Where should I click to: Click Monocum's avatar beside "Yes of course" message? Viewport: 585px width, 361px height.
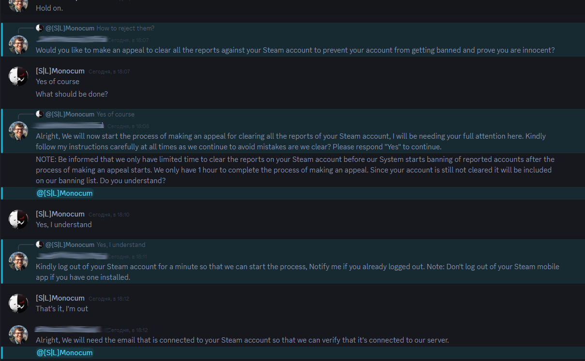[x=18, y=76]
